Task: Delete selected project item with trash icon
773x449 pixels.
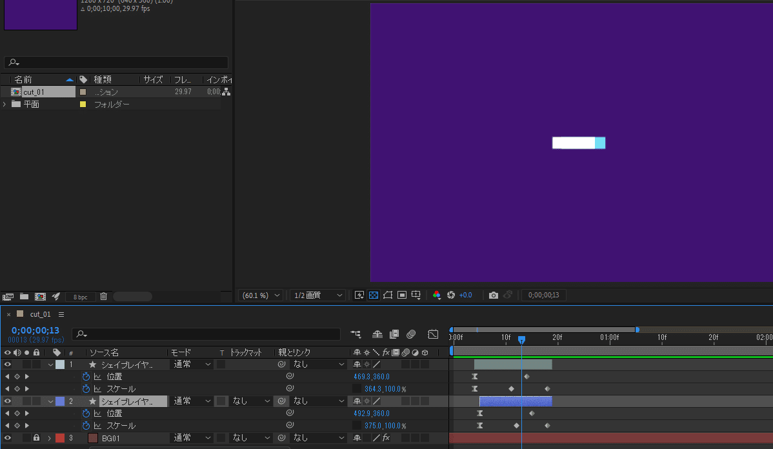Action: coord(103,296)
